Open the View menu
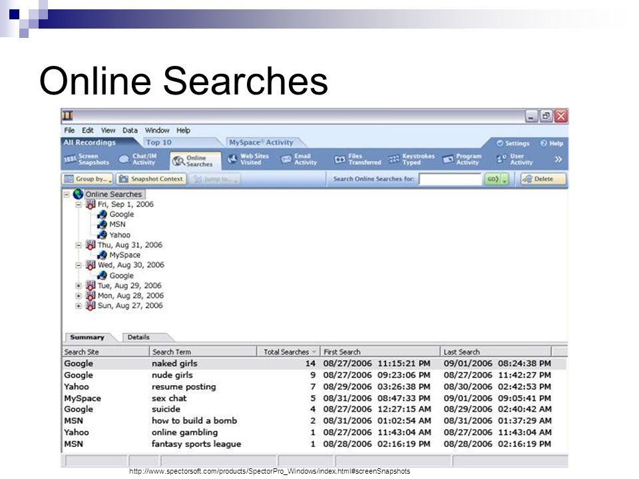639x479 pixels. [x=108, y=130]
